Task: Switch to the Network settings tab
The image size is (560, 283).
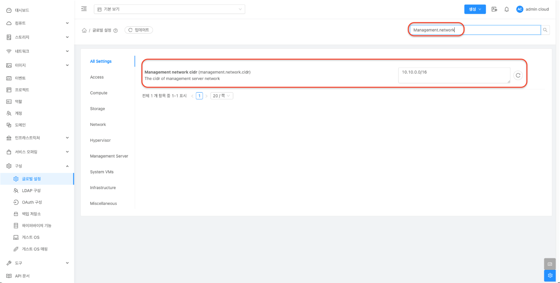Action: pos(98,125)
